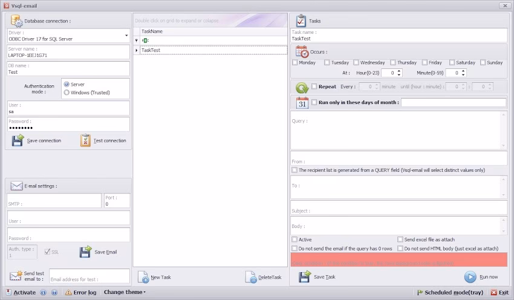The height and width of the screenshot is (300, 514).
Task: Click the Save connection disk icon
Action: pyautogui.click(x=18, y=140)
